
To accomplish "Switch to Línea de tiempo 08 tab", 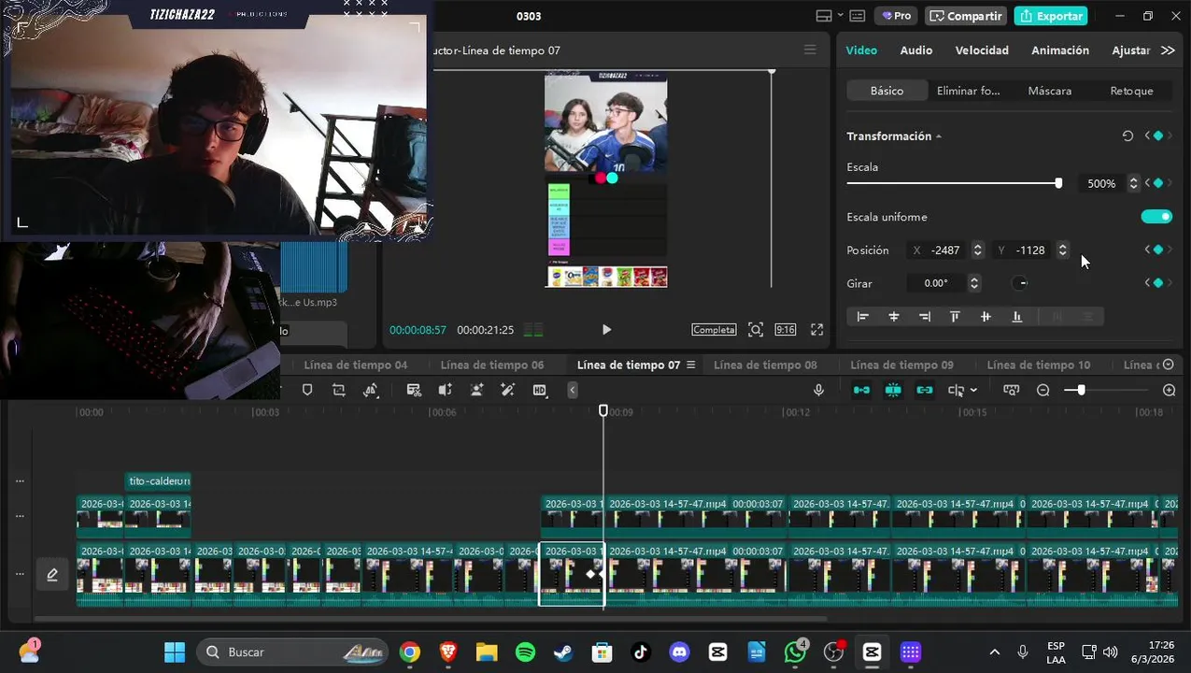I will tap(765, 365).
